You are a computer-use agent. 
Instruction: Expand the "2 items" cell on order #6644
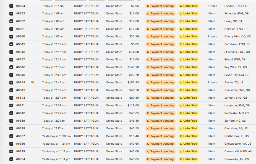click(x=212, y=83)
